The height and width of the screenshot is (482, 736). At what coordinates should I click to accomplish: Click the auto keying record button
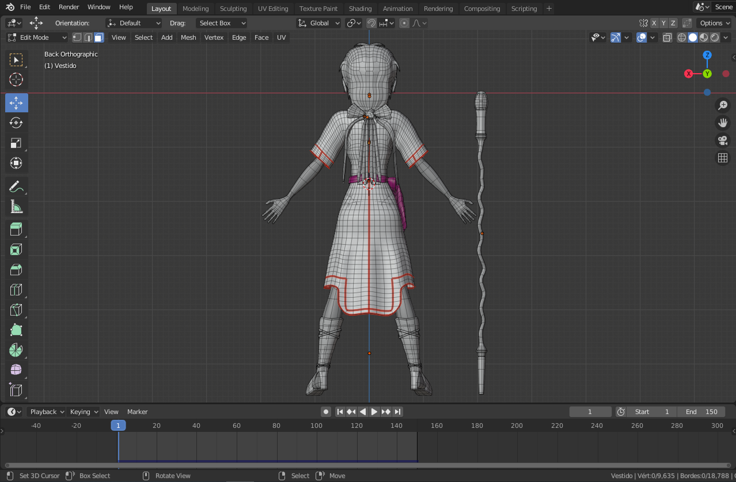[x=326, y=412]
